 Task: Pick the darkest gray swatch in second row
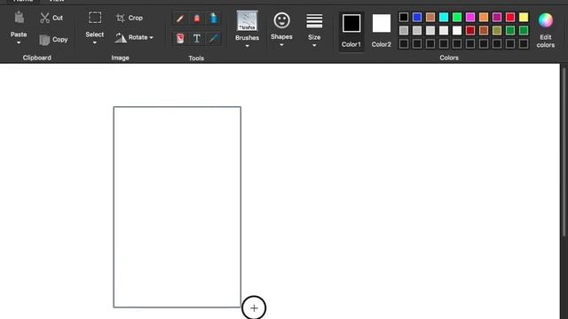pyautogui.click(x=404, y=30)
